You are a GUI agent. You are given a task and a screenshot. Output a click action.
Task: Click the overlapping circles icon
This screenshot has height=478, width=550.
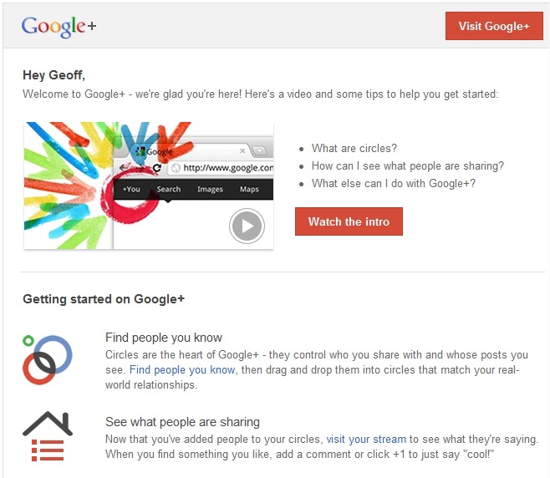48,359
